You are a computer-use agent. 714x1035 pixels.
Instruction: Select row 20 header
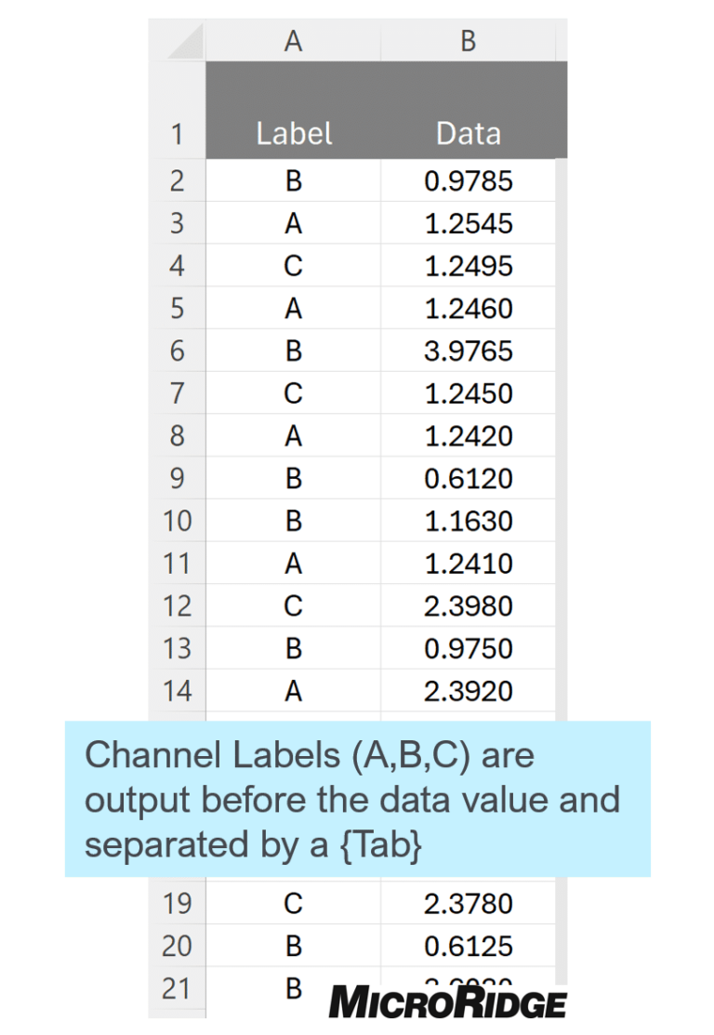pyautogui.click(x=177, y=946)
